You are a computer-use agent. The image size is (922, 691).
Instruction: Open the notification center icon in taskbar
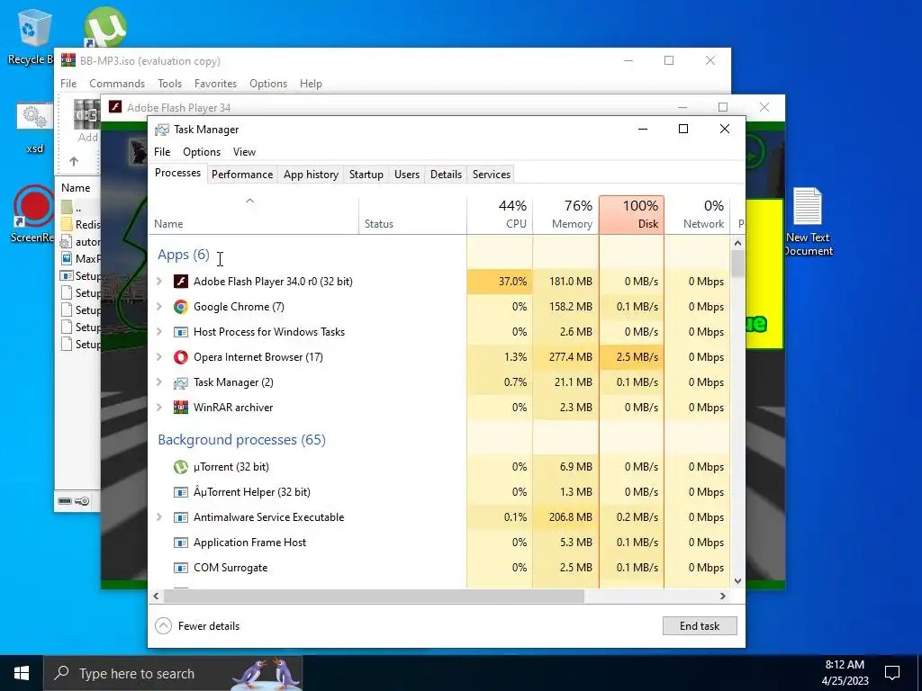(x=892, y=673)
